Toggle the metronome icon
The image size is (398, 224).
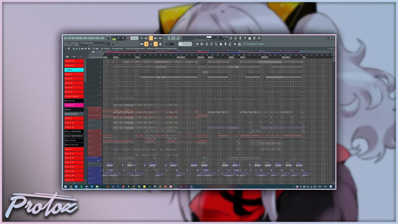141,38
